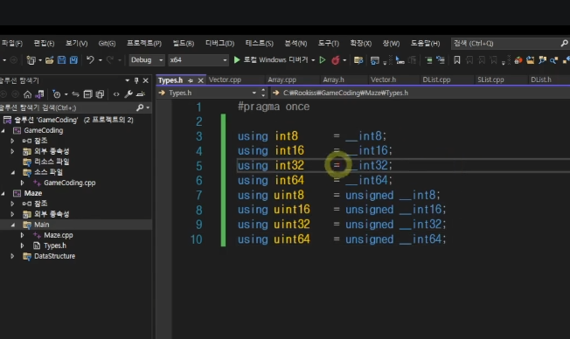The width and height of the screenshot is (570, 339).
Task: Open the 파일(F) menu
Action: tap(12, 43)
